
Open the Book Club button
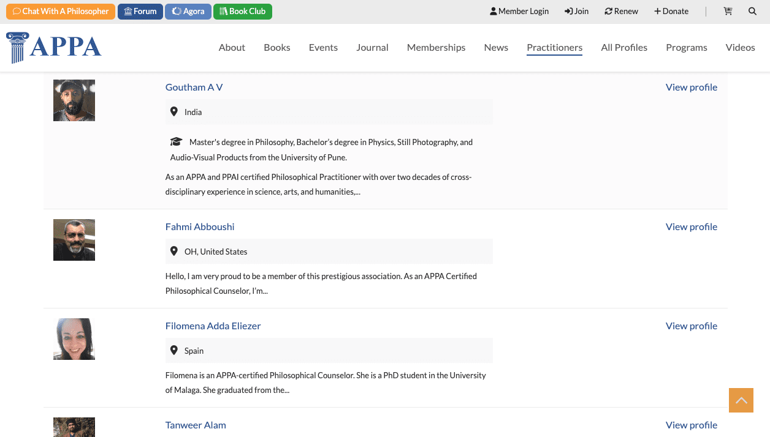(x=243, y=11)
